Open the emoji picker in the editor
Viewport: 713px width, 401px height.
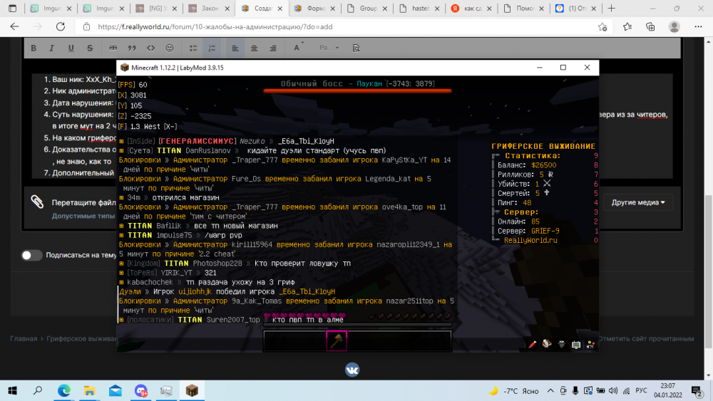pyautogui.click(x=170, y=48)
